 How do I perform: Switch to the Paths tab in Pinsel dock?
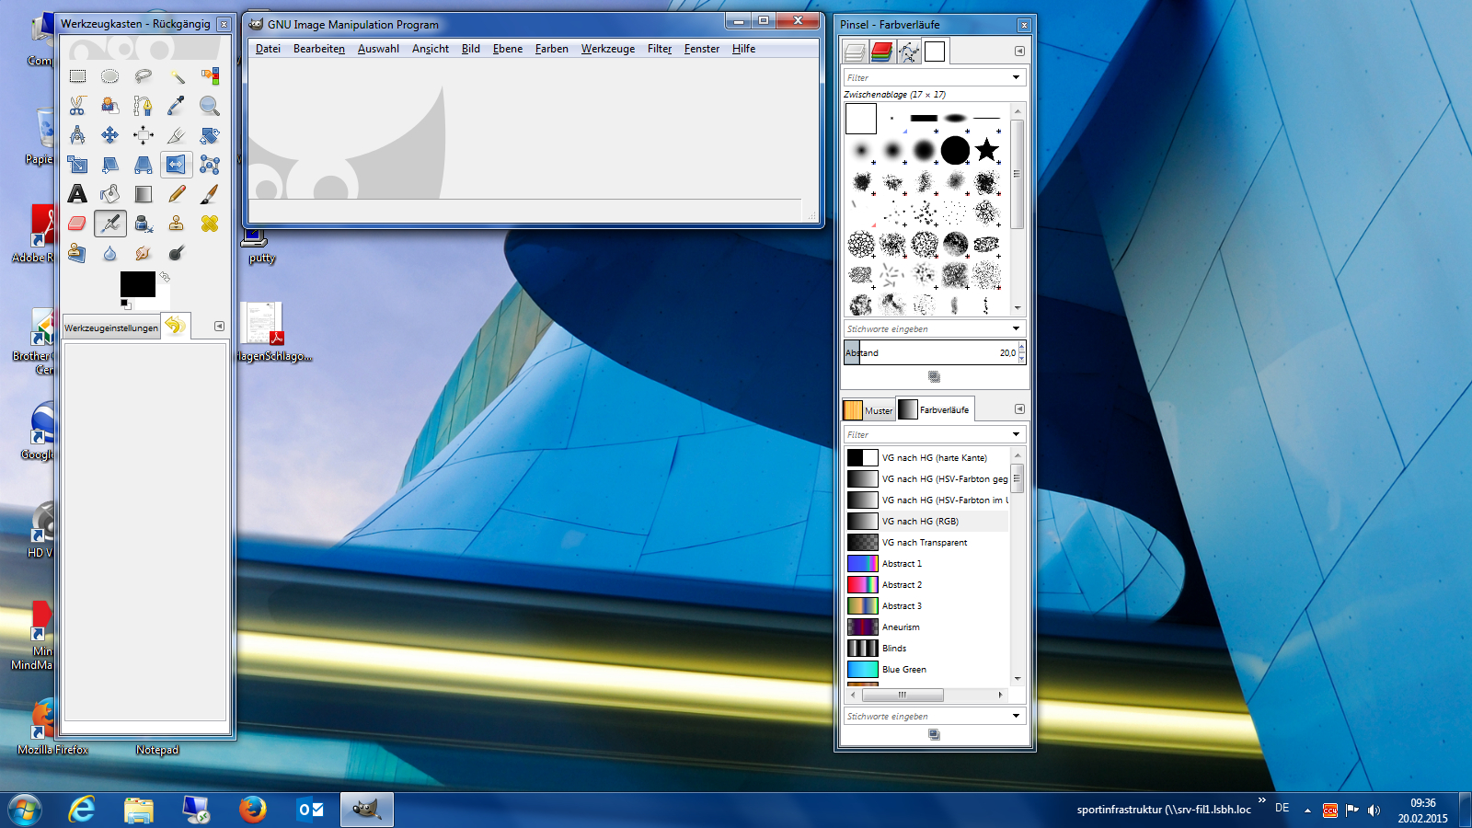pos(909,52)
